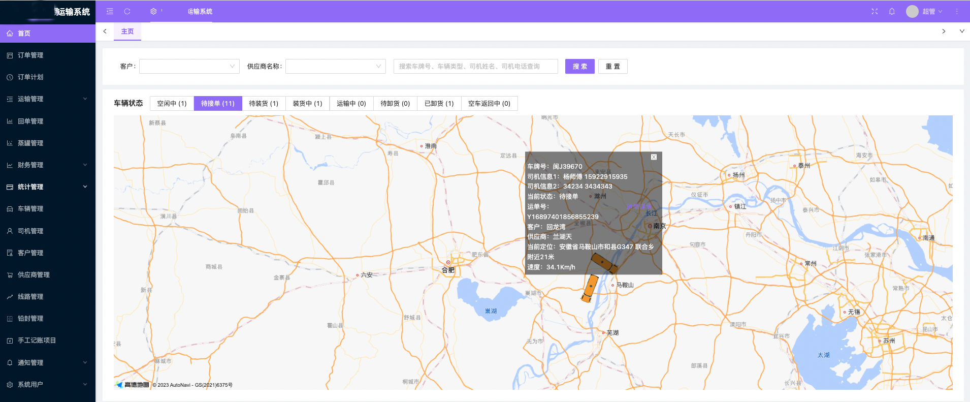Click the 铅封管理 sidebar icon
This screenshot has height=402, width=970.
pyautogui.click(x=10, y=319)
